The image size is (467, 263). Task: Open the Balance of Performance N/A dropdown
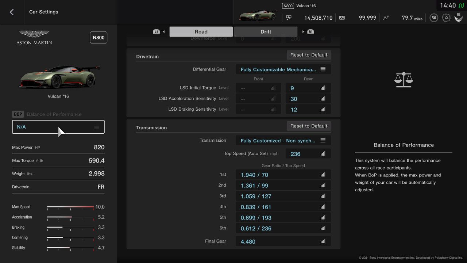coord(58,127)
